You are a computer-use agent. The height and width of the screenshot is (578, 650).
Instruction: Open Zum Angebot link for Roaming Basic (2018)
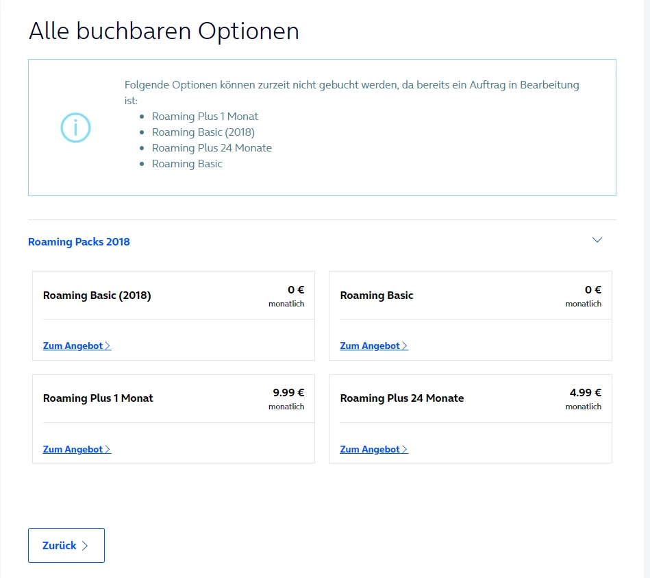click(x=72, y=346)
